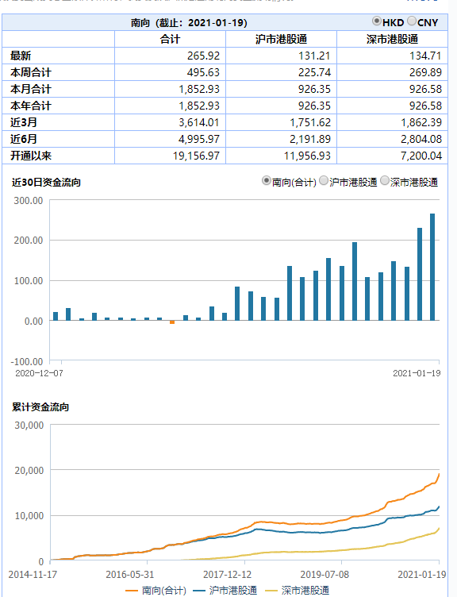This screenshot has height=597, width=457.
Task: Switch currency to CNY
Action: tap(411, 21)
